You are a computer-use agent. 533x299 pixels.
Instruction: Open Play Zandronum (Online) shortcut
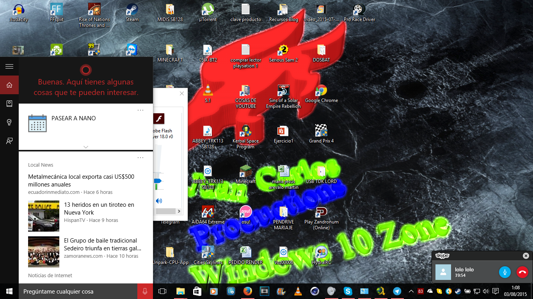click(x=321, y=218)
